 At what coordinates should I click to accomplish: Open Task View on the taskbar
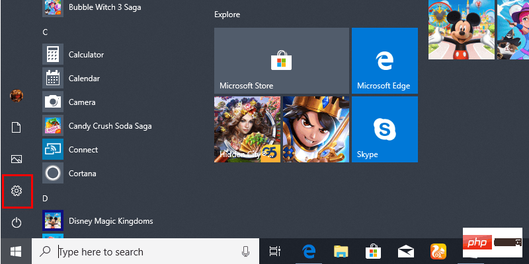click(x=275, y=251)
